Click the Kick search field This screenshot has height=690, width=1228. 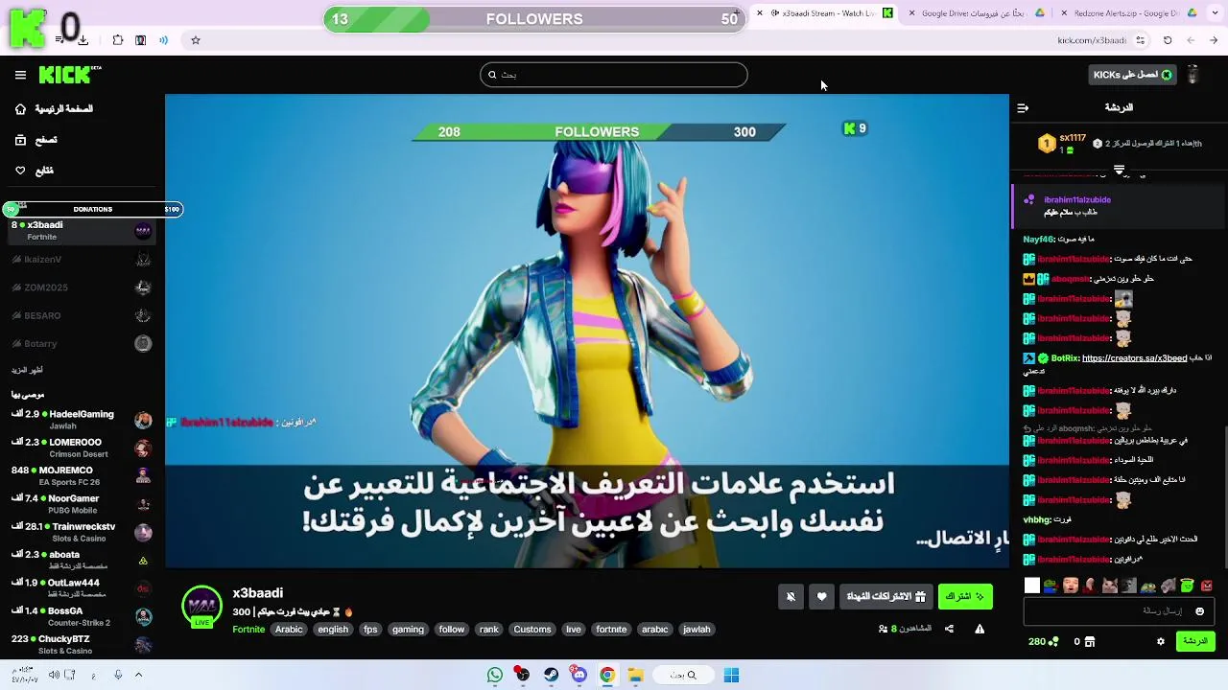(x=614, y=75)
